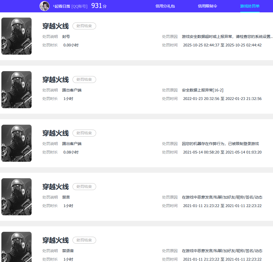
Task: Click the 因您的机器存在作弊行为 reason text
Action: pos(220,144)
